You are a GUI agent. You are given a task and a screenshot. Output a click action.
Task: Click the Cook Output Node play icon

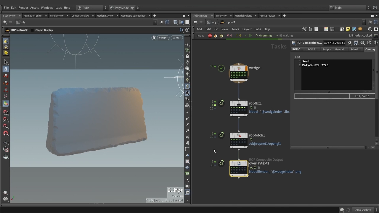point(221,36)
